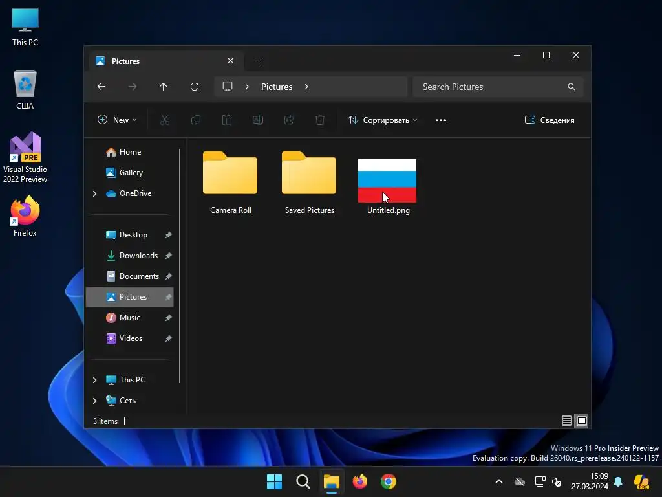Launch Firefox from the taskbar
This screenshot has width=662, height=497.
coord(359,481)
